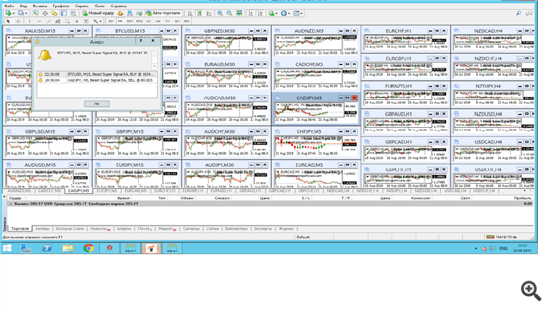Screen dimensions: 551x310
Task: Open the Эксперты terminal tab
Action: coord(262,228)
